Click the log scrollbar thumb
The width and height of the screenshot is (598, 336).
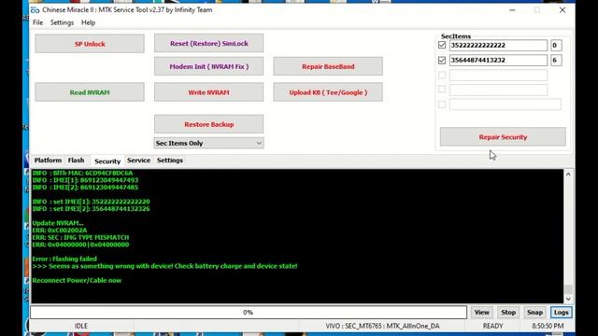(x=568, y=289)
